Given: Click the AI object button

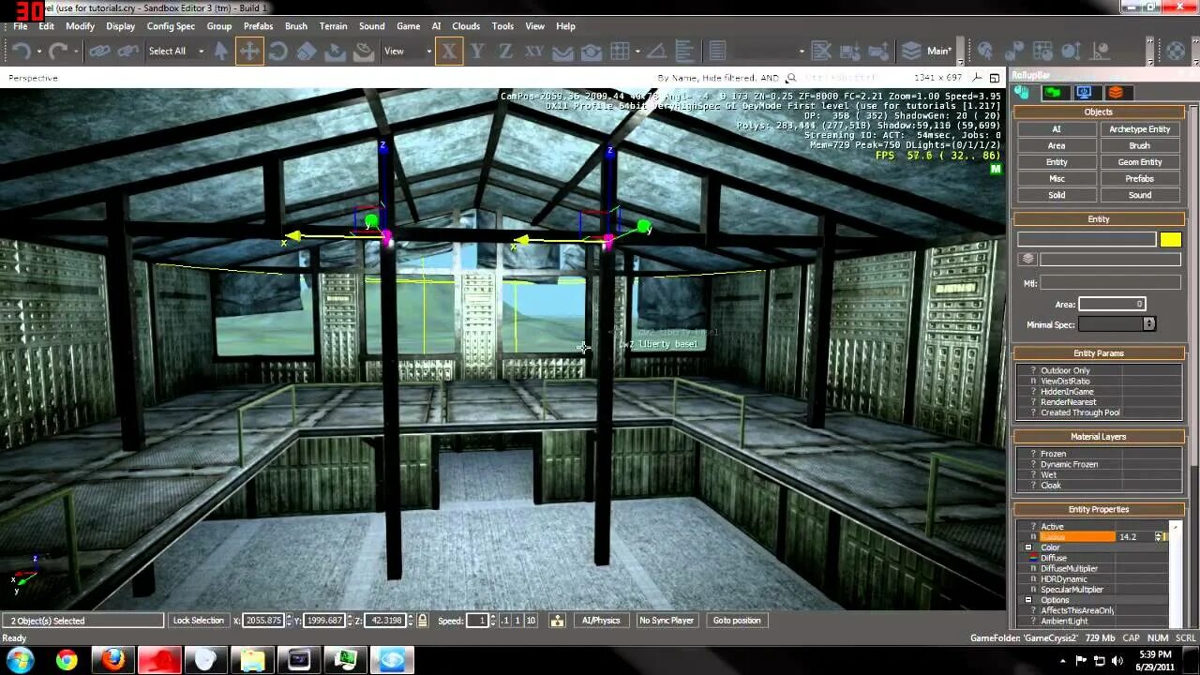Looking at the screenshot, I should (1057, 129).
